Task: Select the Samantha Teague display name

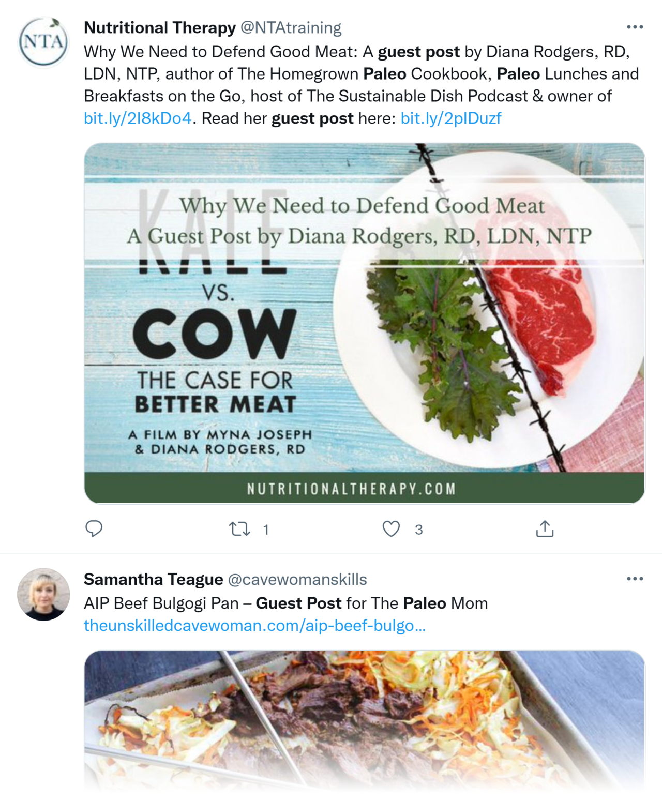Action: pos(153,580)
